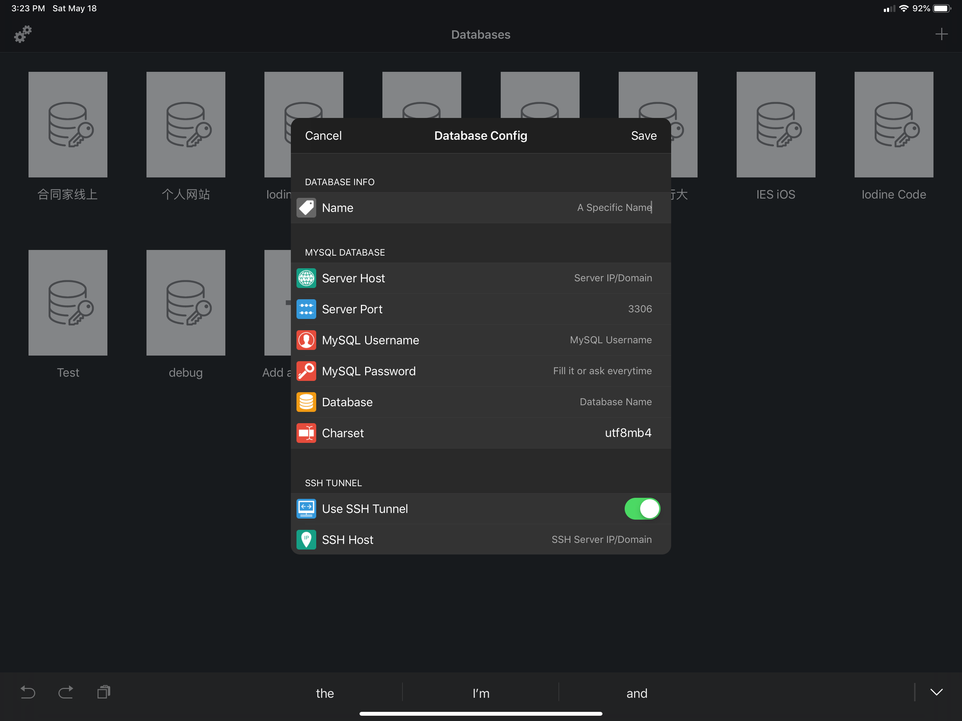Tap the undo arrow in keyboard bar
Viewport: 962px width, 721px height.
[28, 692]
